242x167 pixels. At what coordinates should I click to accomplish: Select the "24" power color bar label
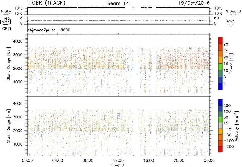tap(226, 51)
